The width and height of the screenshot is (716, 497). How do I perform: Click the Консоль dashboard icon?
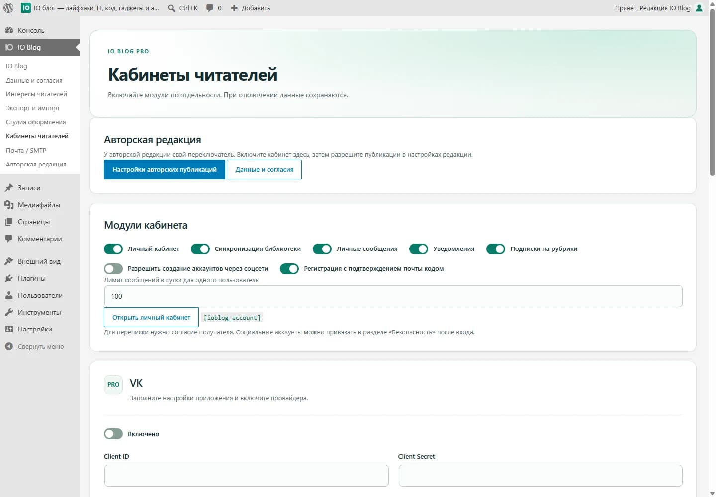pyautogui.click(x=9, y=30)
